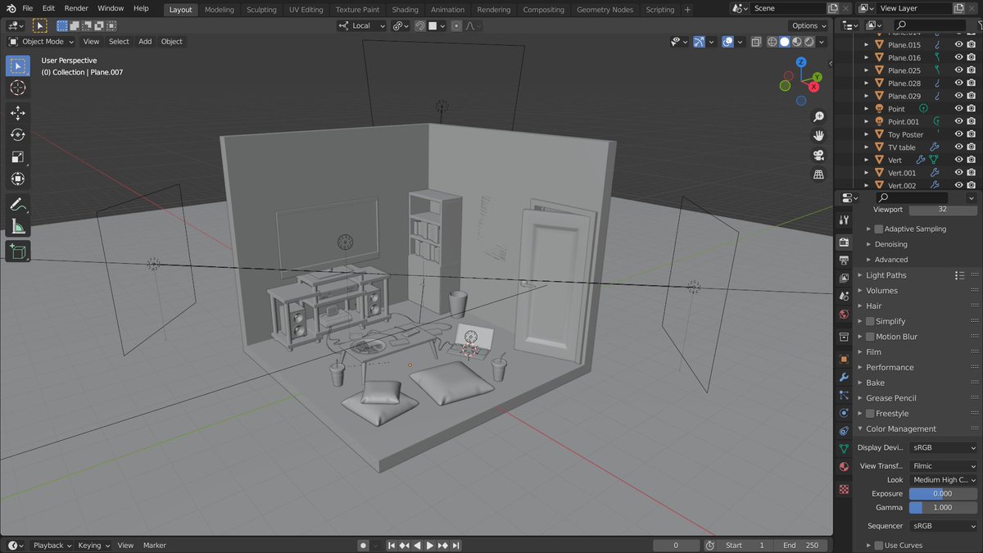Collapse the Color Management panel
This screenshot has width=983, height=553.
(900, 429)
